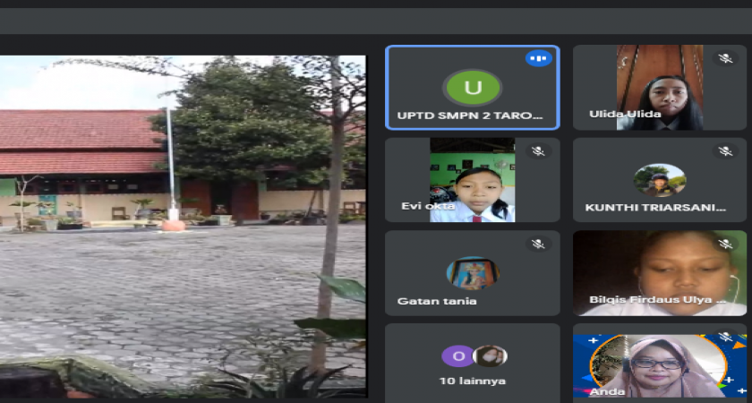Click the masked-face avatar in 10 lainnya tile
Viewport: 752px width, 403px height.
pos(490,356)
